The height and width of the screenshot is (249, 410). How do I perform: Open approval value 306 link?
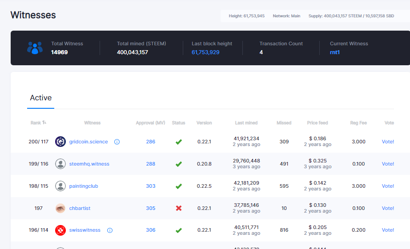point(151,230)
